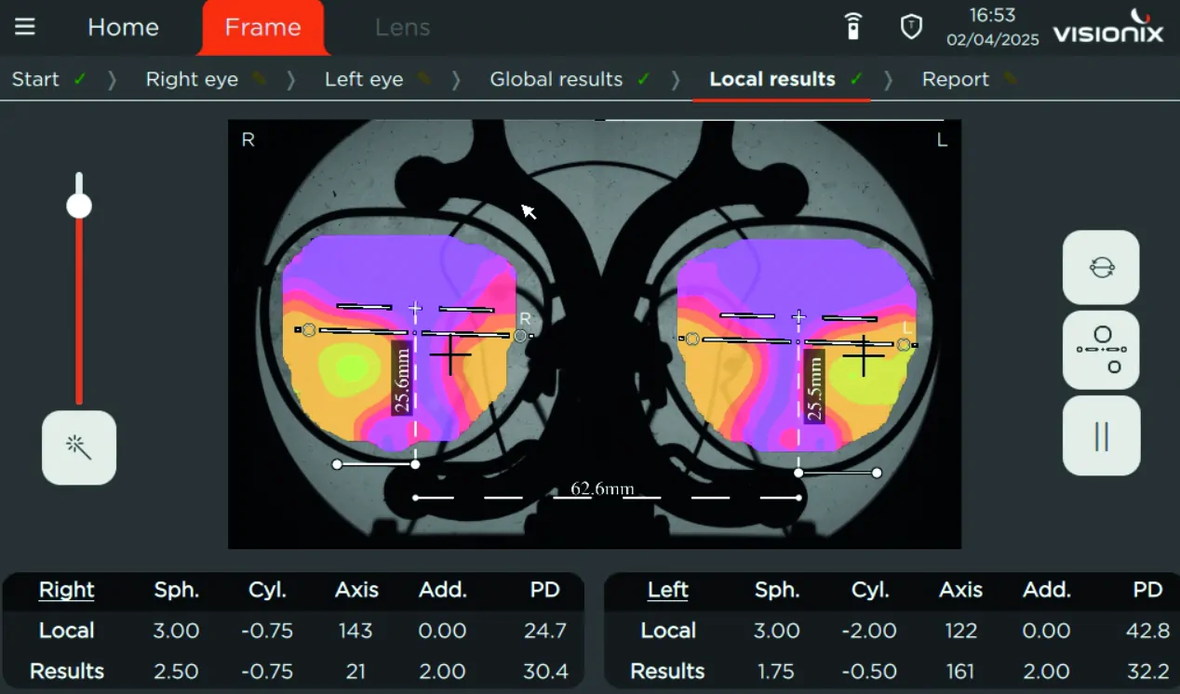Click the remote connection status icon
Viewport: 1180px width, 694px height.
[x=852, y=27]
